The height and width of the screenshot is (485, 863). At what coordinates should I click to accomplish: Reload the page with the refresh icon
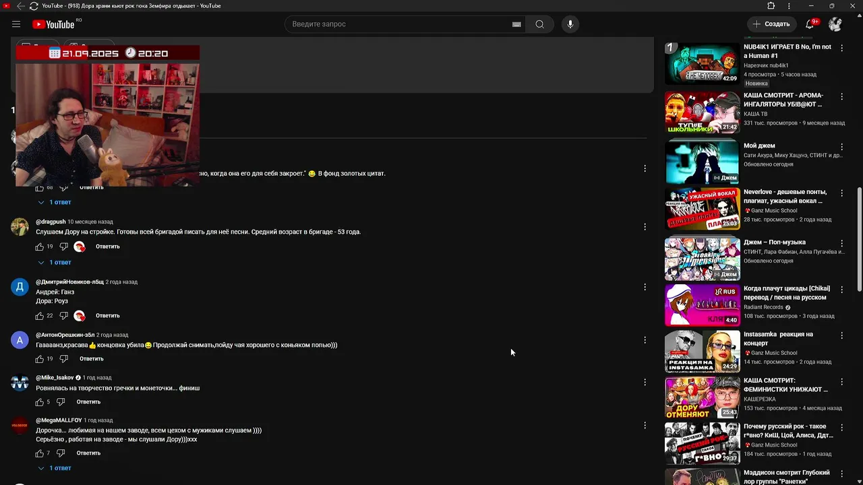coord(34,6)
